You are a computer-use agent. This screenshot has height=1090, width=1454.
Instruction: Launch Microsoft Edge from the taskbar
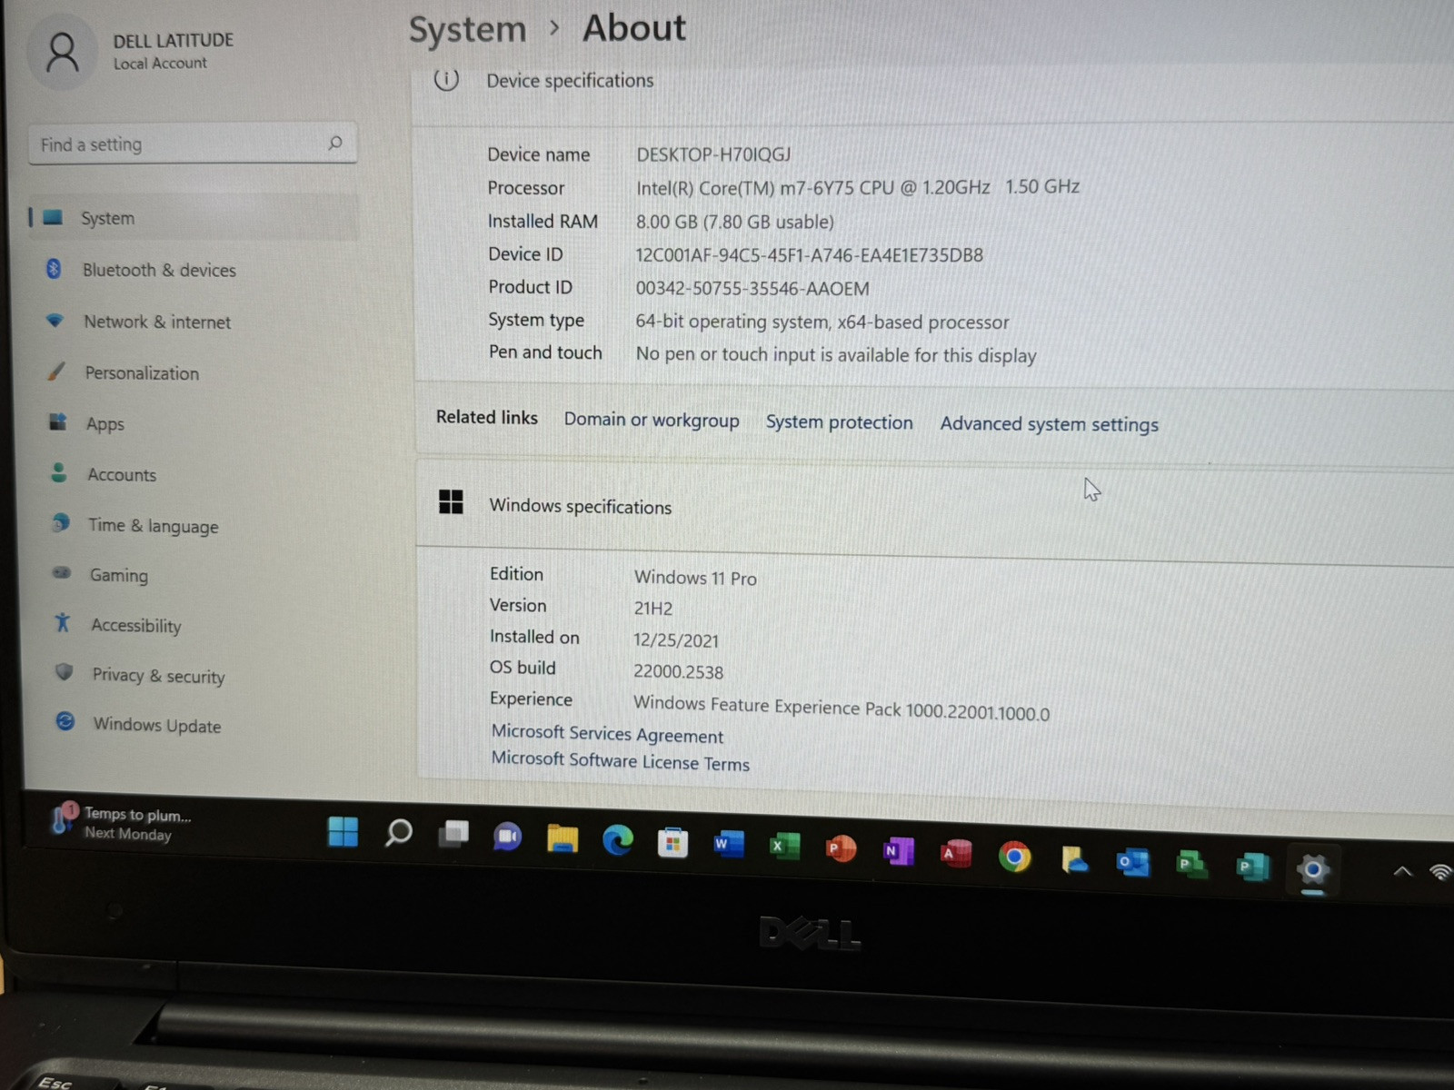[618, 840]
